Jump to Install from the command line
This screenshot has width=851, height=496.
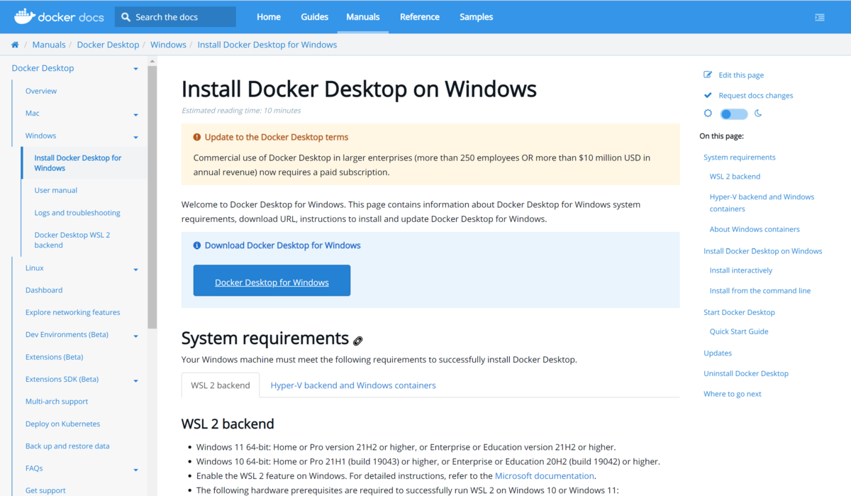[x=760, y=291]
